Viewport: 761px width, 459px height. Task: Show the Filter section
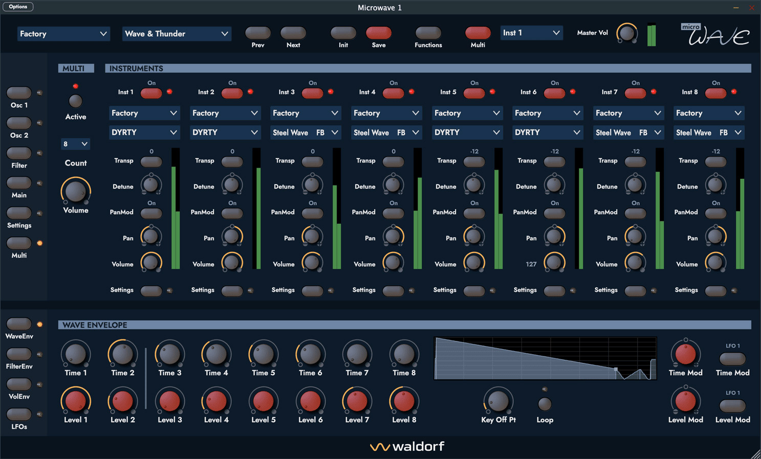coord(19,152)
